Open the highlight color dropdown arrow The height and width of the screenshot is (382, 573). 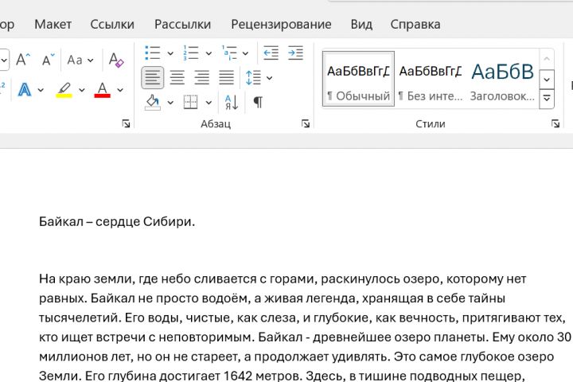click(81, 90)
